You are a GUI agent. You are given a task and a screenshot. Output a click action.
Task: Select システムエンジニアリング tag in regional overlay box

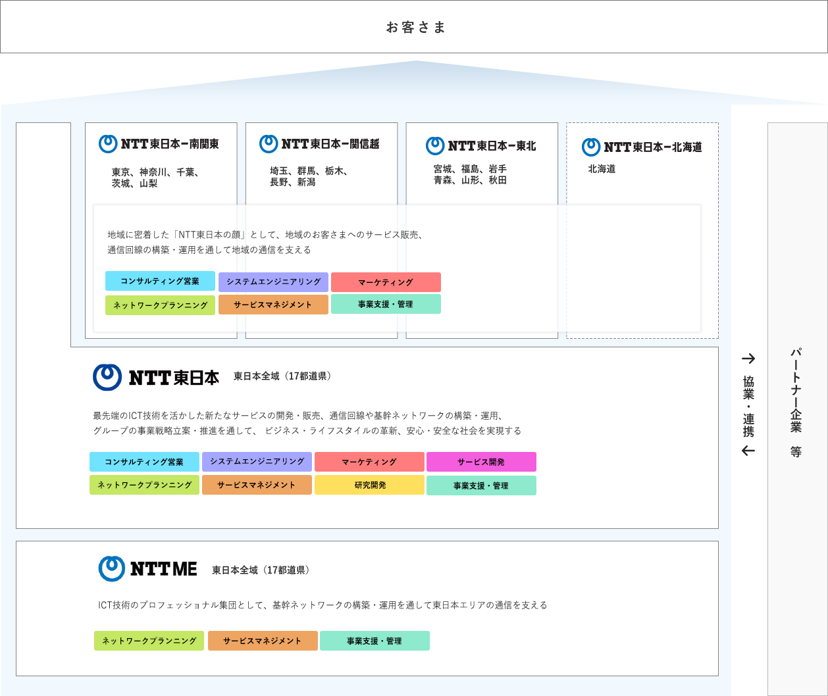(x=273, y=282)
